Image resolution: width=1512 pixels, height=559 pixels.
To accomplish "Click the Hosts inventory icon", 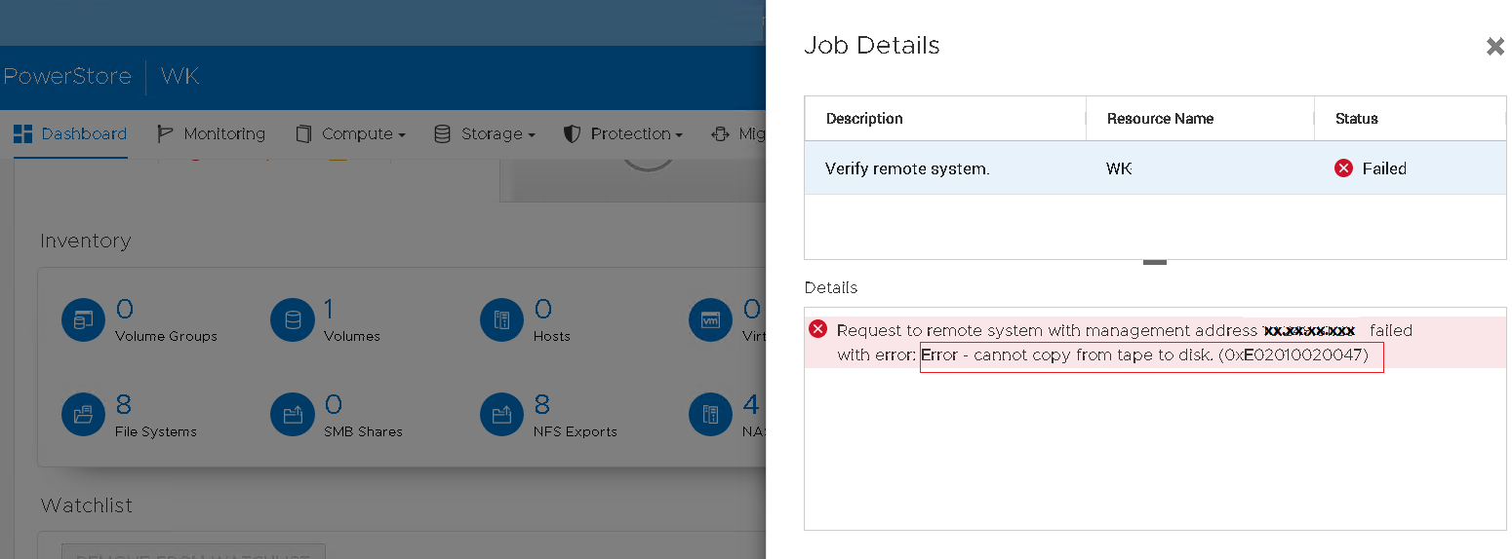I will point(501,319).
